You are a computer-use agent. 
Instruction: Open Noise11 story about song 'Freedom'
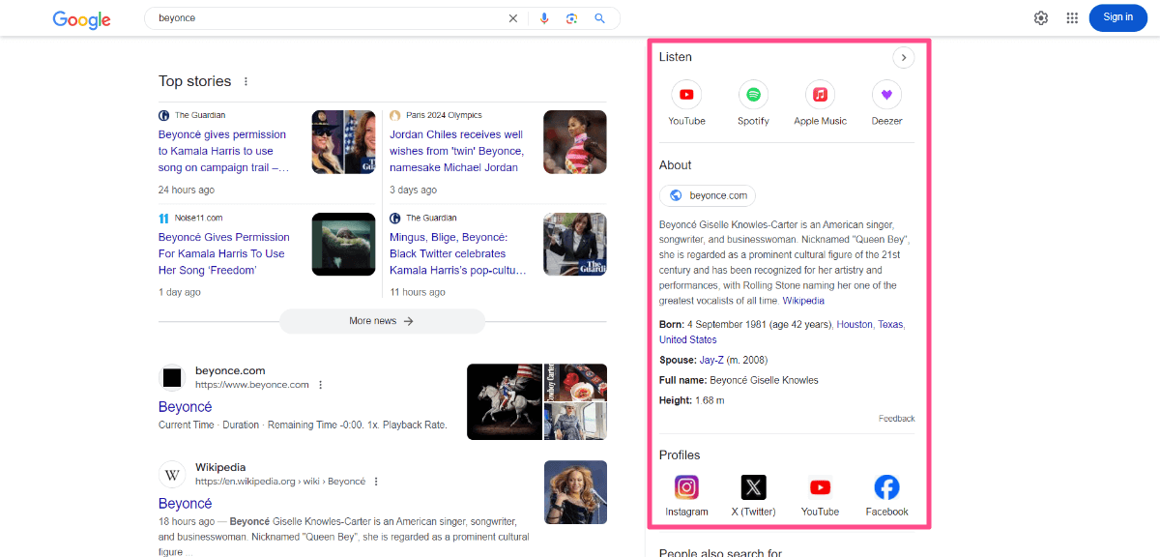pyautogui.click(x=224, y=253)
